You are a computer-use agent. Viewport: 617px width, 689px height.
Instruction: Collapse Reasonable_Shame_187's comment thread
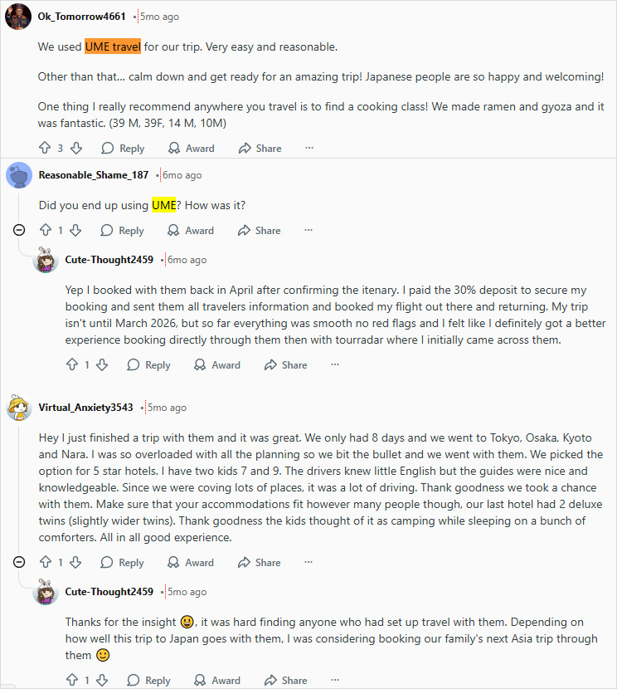point(18,230)
